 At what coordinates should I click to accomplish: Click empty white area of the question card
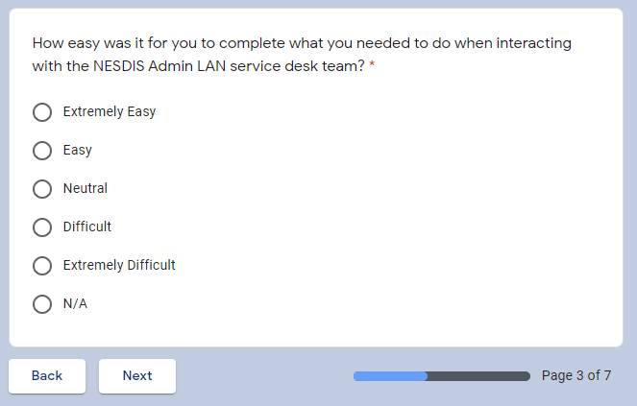pos(432,211)
